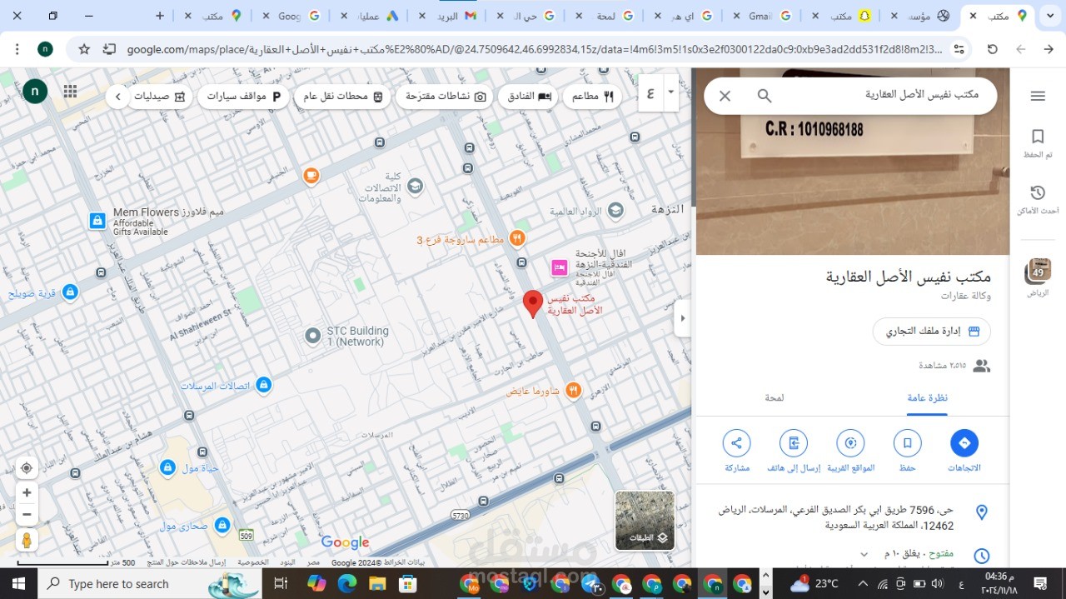Open a new browser tab with plus
Screen dimensions: 1066x599
click(160, 16)
